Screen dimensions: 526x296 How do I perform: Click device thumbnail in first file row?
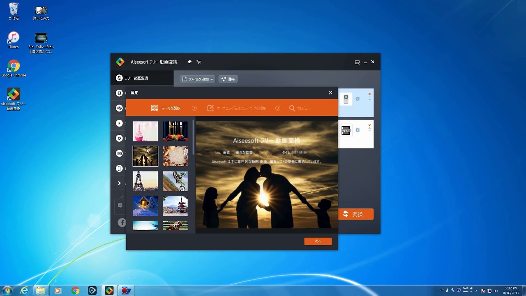[346, 99]
